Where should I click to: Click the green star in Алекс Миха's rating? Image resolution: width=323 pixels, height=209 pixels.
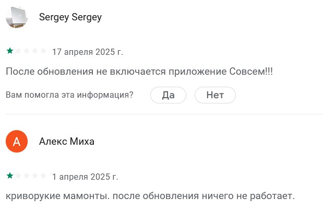[10, 176]
